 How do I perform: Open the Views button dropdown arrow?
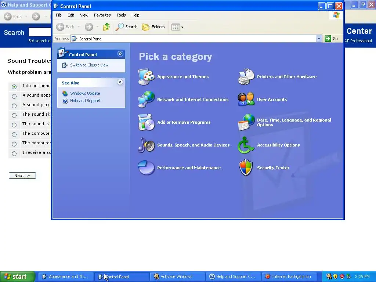[x=182, y=27]
